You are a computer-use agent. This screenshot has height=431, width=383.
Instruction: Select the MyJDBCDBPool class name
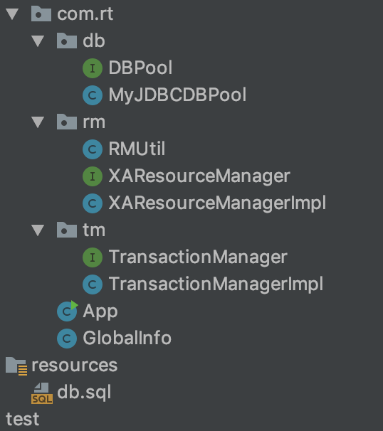pos(177,95)
